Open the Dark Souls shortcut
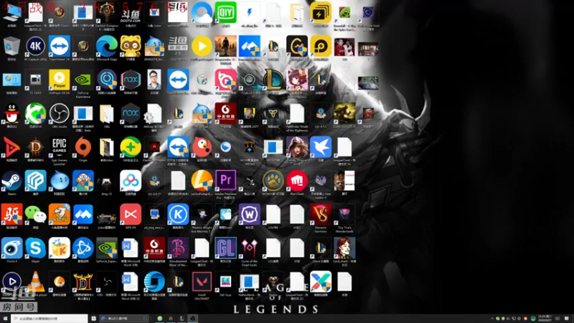Viewport: 574px width, 323px height. [x=344, y=113]
